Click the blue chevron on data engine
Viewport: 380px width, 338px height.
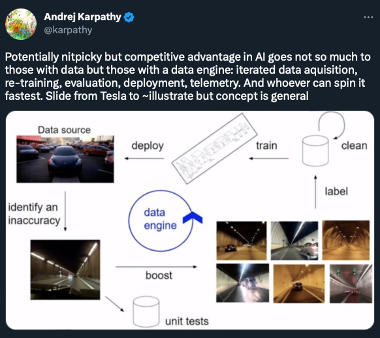[193, 217]
